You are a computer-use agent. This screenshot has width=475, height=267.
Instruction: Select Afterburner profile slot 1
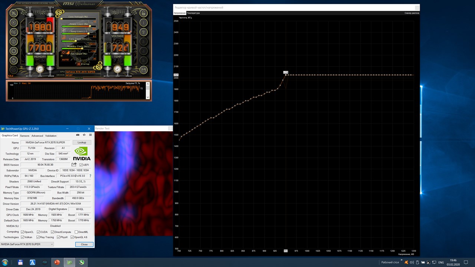(144, 22)
